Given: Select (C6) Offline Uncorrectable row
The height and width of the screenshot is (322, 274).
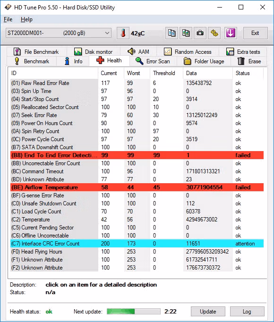Looking at the screenshot, I should (137, 235).
